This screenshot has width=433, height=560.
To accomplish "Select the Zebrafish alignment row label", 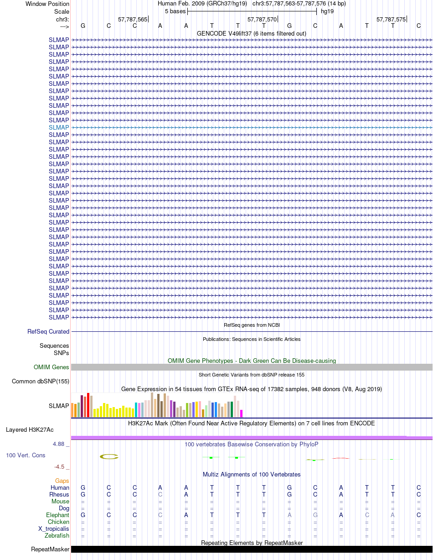I will (57, 535).
